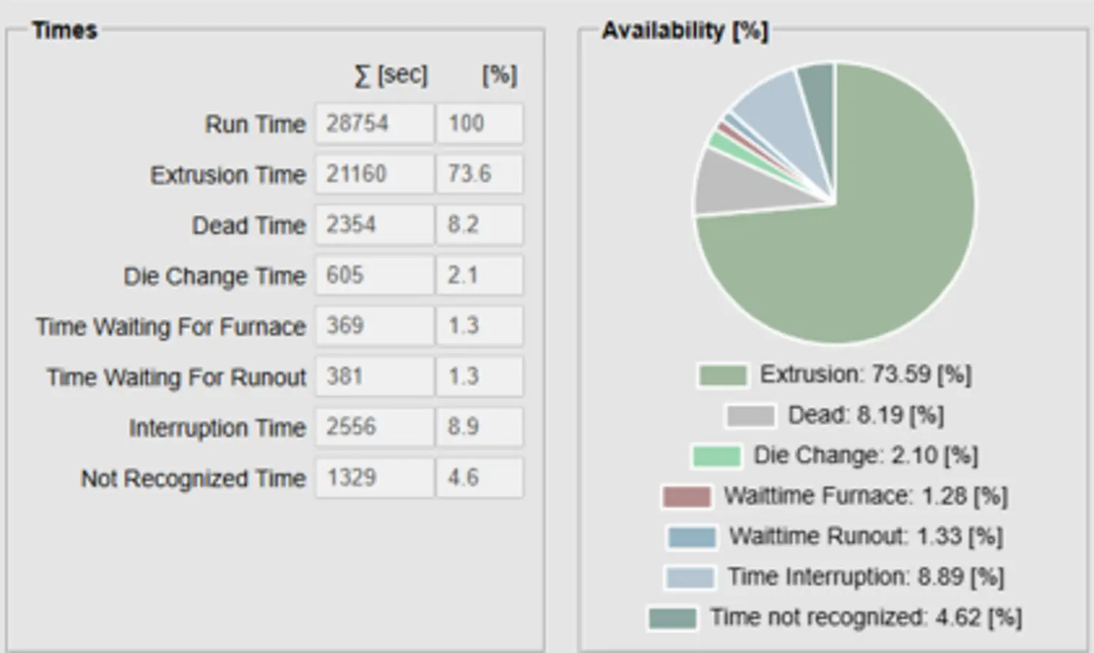Select the Extrusion Time seconds value 21160
The width and height of the screenshot is (1094, 653).
pos(374,174)
